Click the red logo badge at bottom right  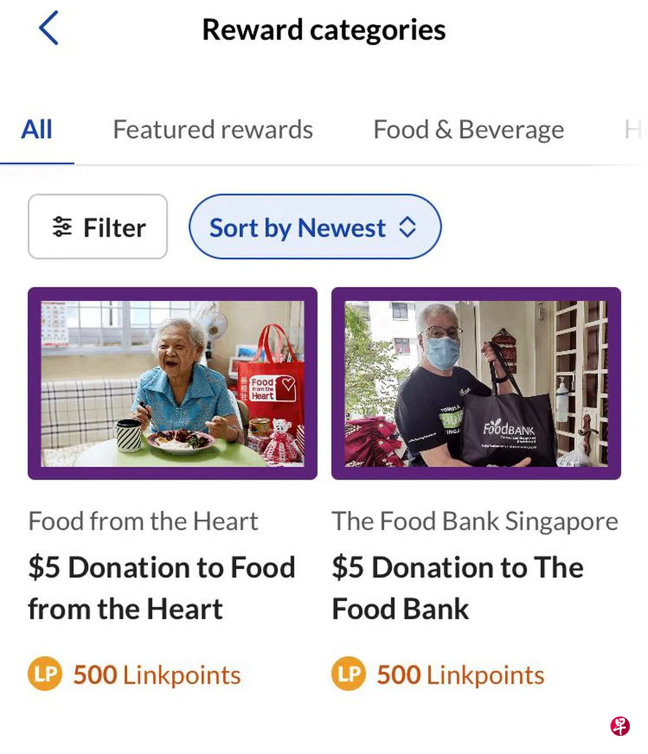[x=620, y=726]
